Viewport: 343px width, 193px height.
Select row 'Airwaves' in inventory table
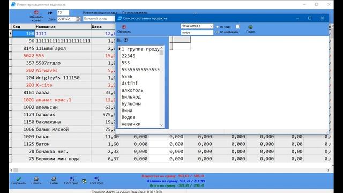tap(64, 70)
